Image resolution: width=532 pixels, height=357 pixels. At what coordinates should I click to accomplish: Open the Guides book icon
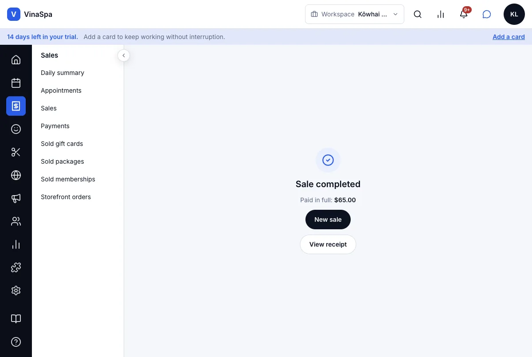(16, 319)
